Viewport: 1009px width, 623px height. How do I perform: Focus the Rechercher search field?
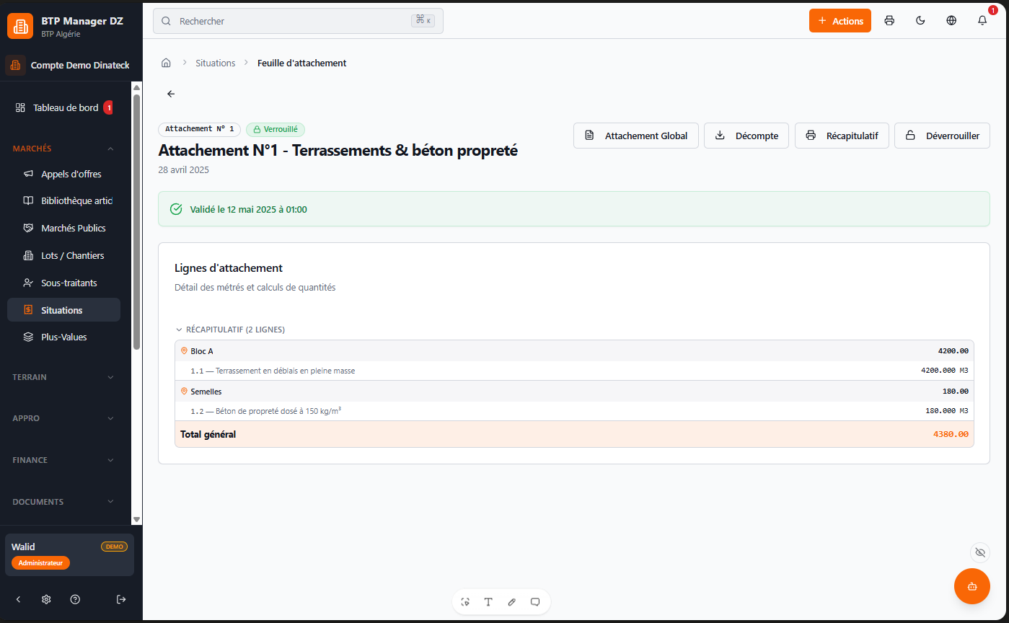298,21
